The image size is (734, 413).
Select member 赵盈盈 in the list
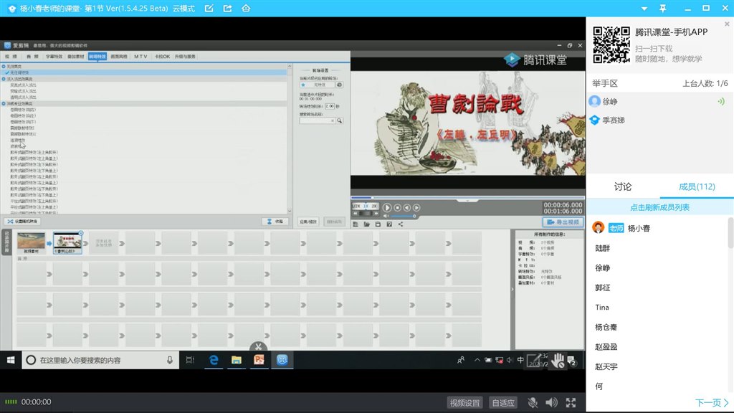(x=606, y=346)
